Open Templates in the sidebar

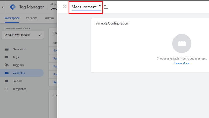tap(19, 89)
